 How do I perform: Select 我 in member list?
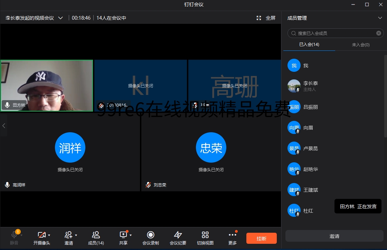334,66
